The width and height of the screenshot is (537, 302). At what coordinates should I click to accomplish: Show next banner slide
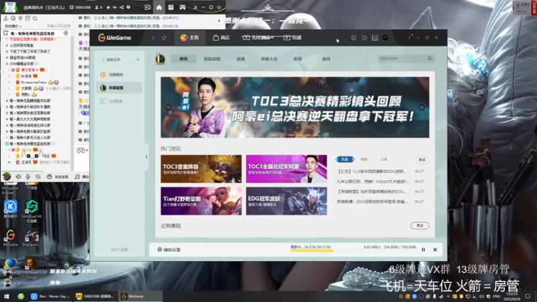click(422, 107)
